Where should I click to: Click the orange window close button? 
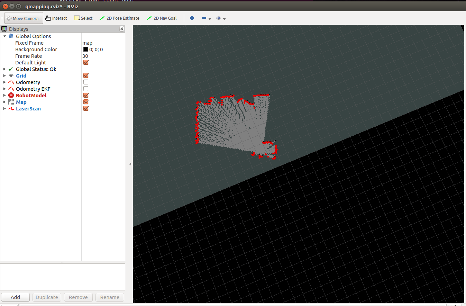pyautogui.click(x=5, y=6)
